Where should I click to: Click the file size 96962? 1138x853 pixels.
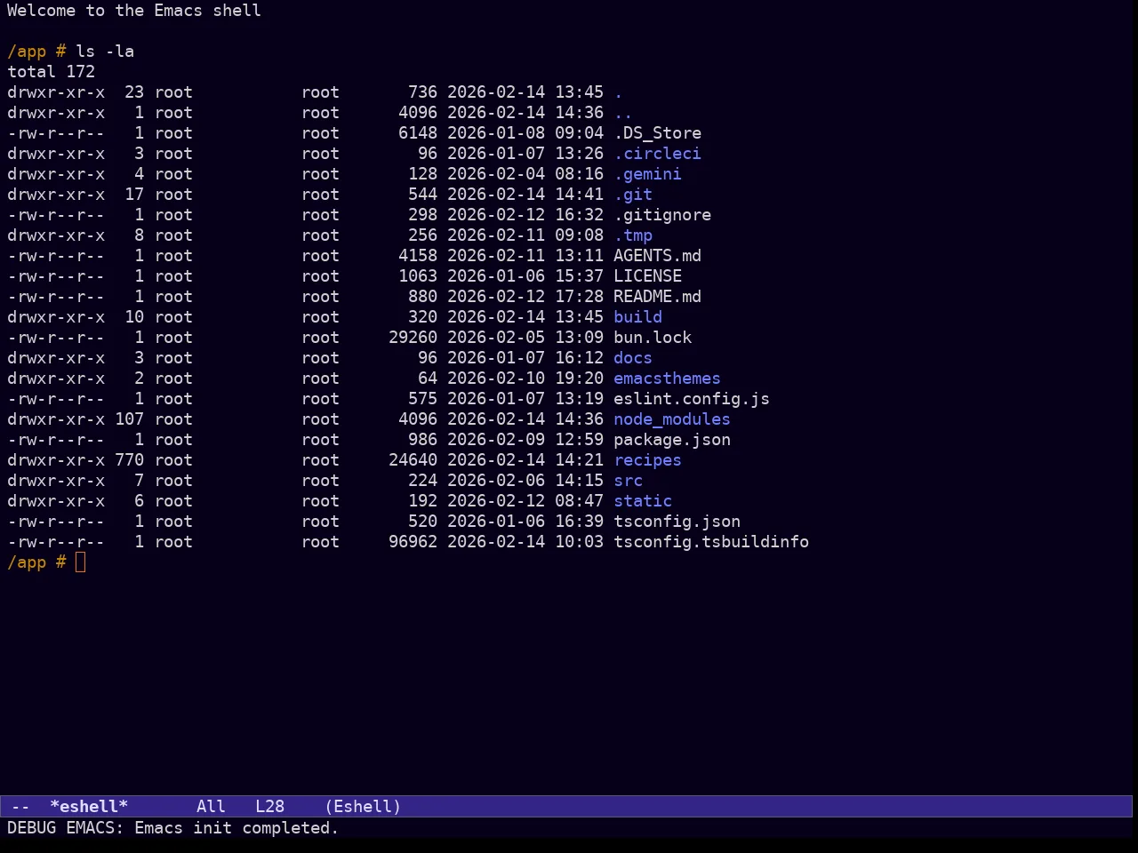pyautogui.click(x=413, y=542)
